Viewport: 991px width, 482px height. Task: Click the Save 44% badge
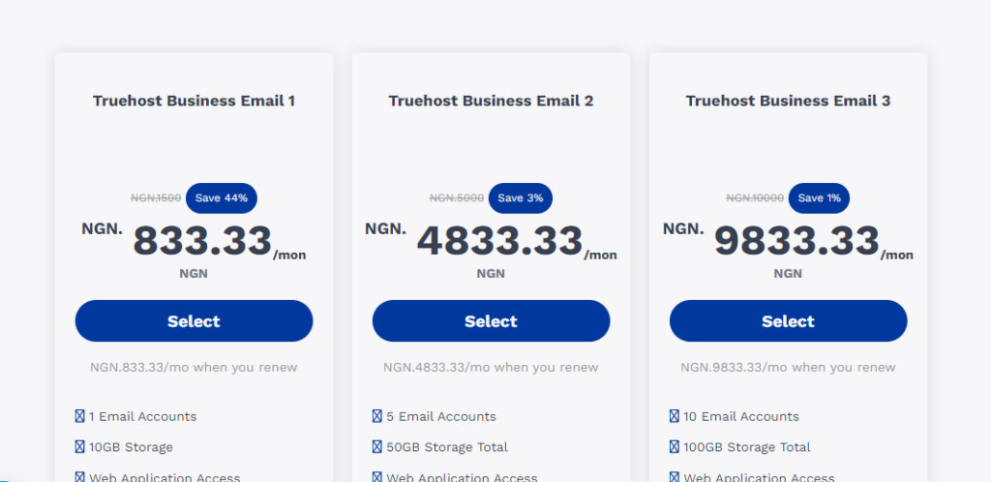[x=221, y=197]
